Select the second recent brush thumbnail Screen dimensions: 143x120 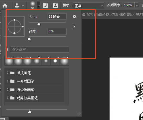pos(18,61)
